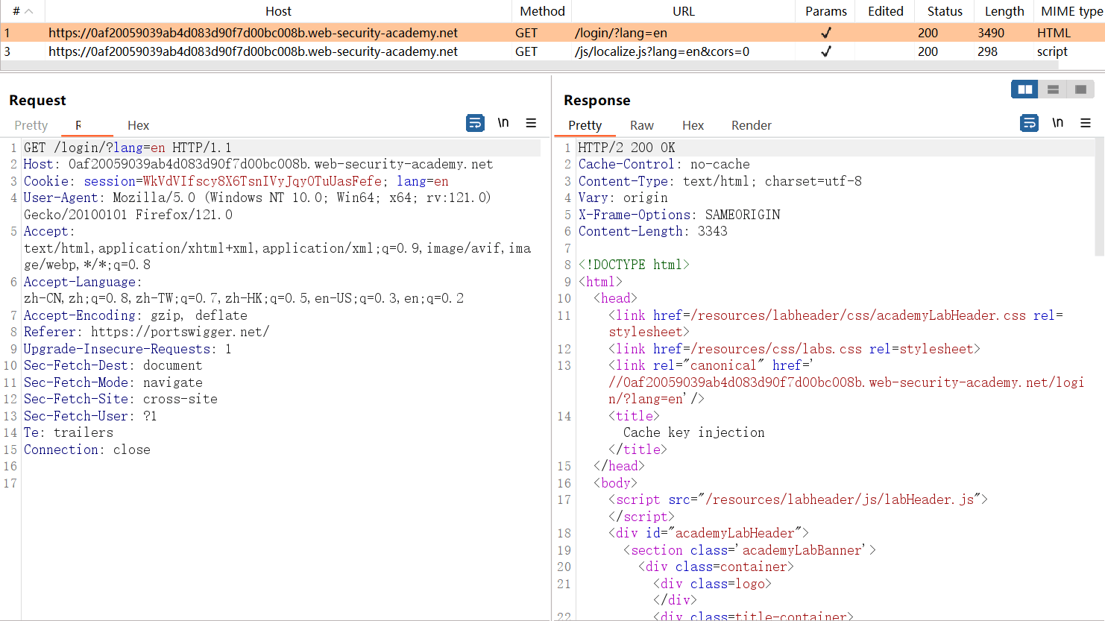Switch to combined tabbed layout view
The height and width of the screenshot is (621, 1105).
(x=1080, y=89)
